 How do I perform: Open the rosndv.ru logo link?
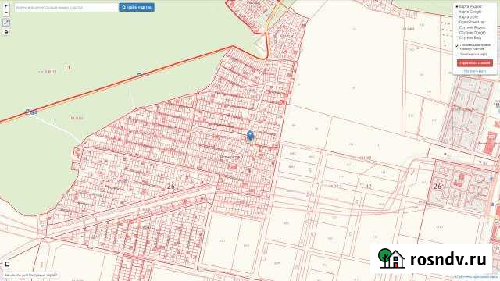(x=432, y=259)
